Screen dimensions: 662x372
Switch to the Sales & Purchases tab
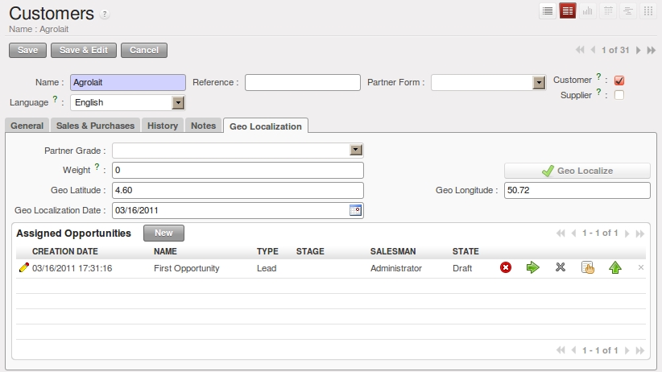(95, 126)
